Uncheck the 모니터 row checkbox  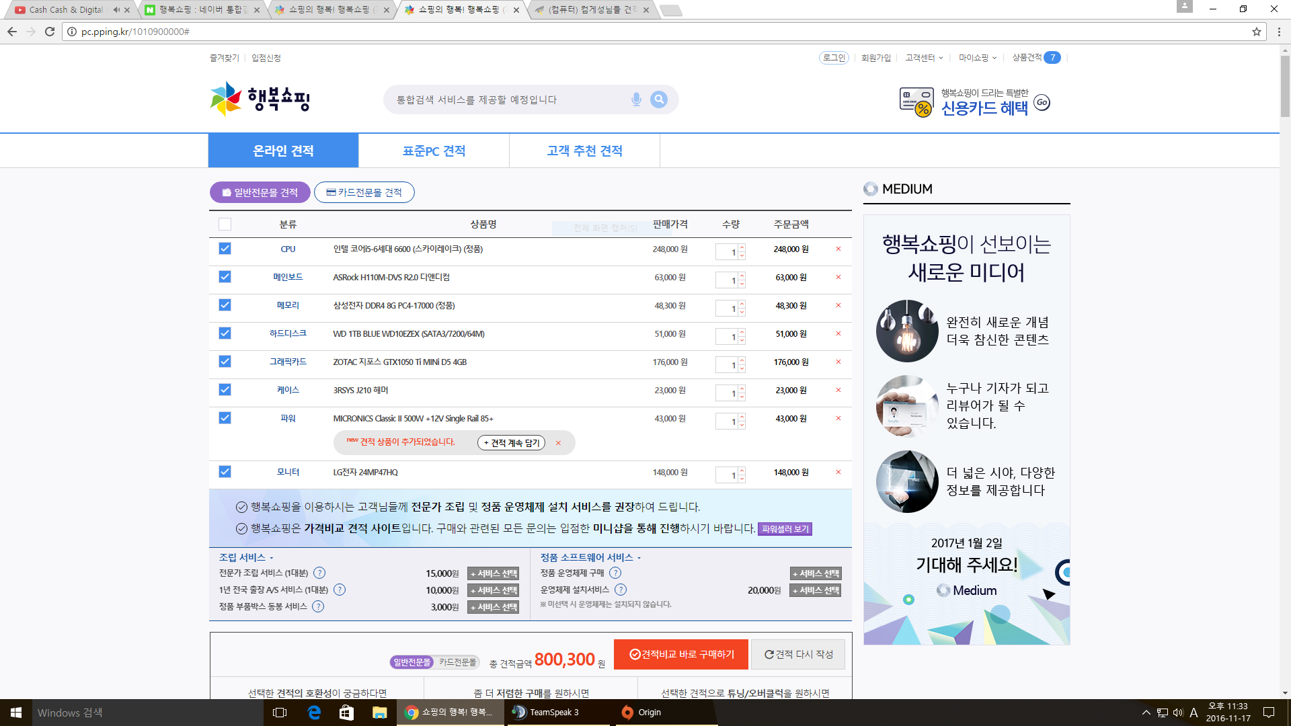click(x=225, y=472)
